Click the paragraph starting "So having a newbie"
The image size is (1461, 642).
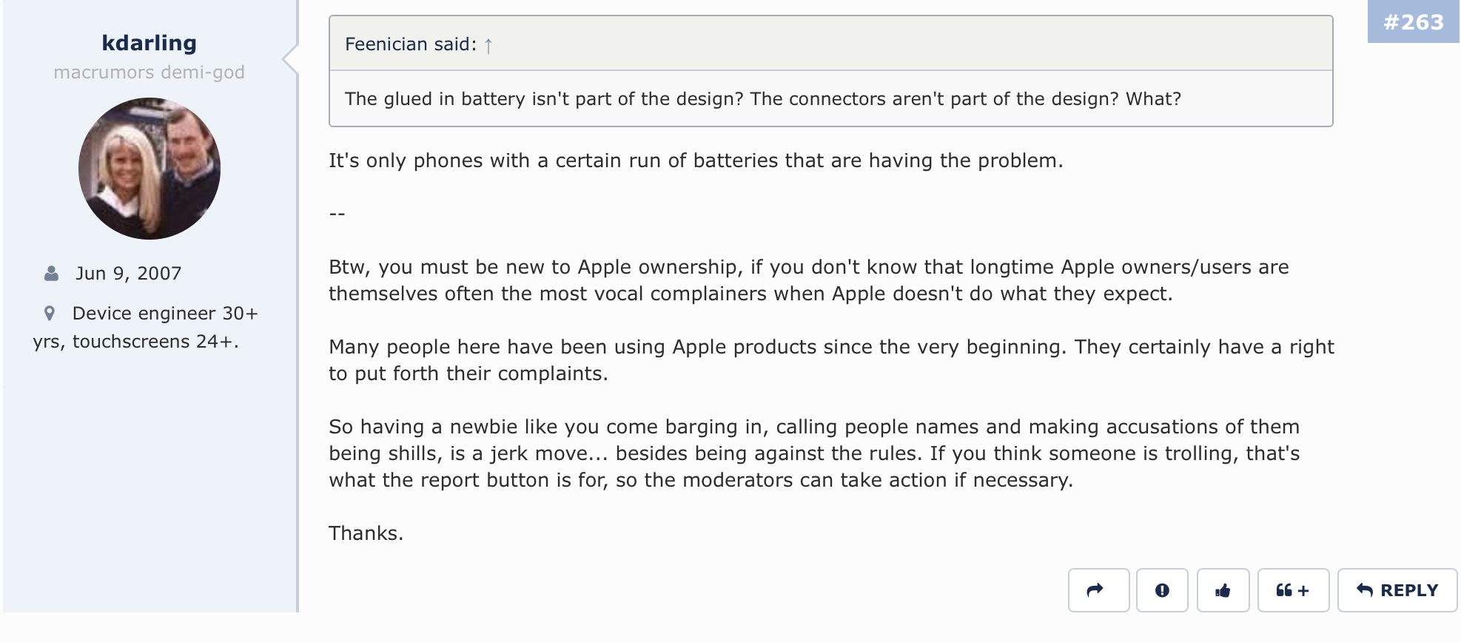(x=814, y=453)
